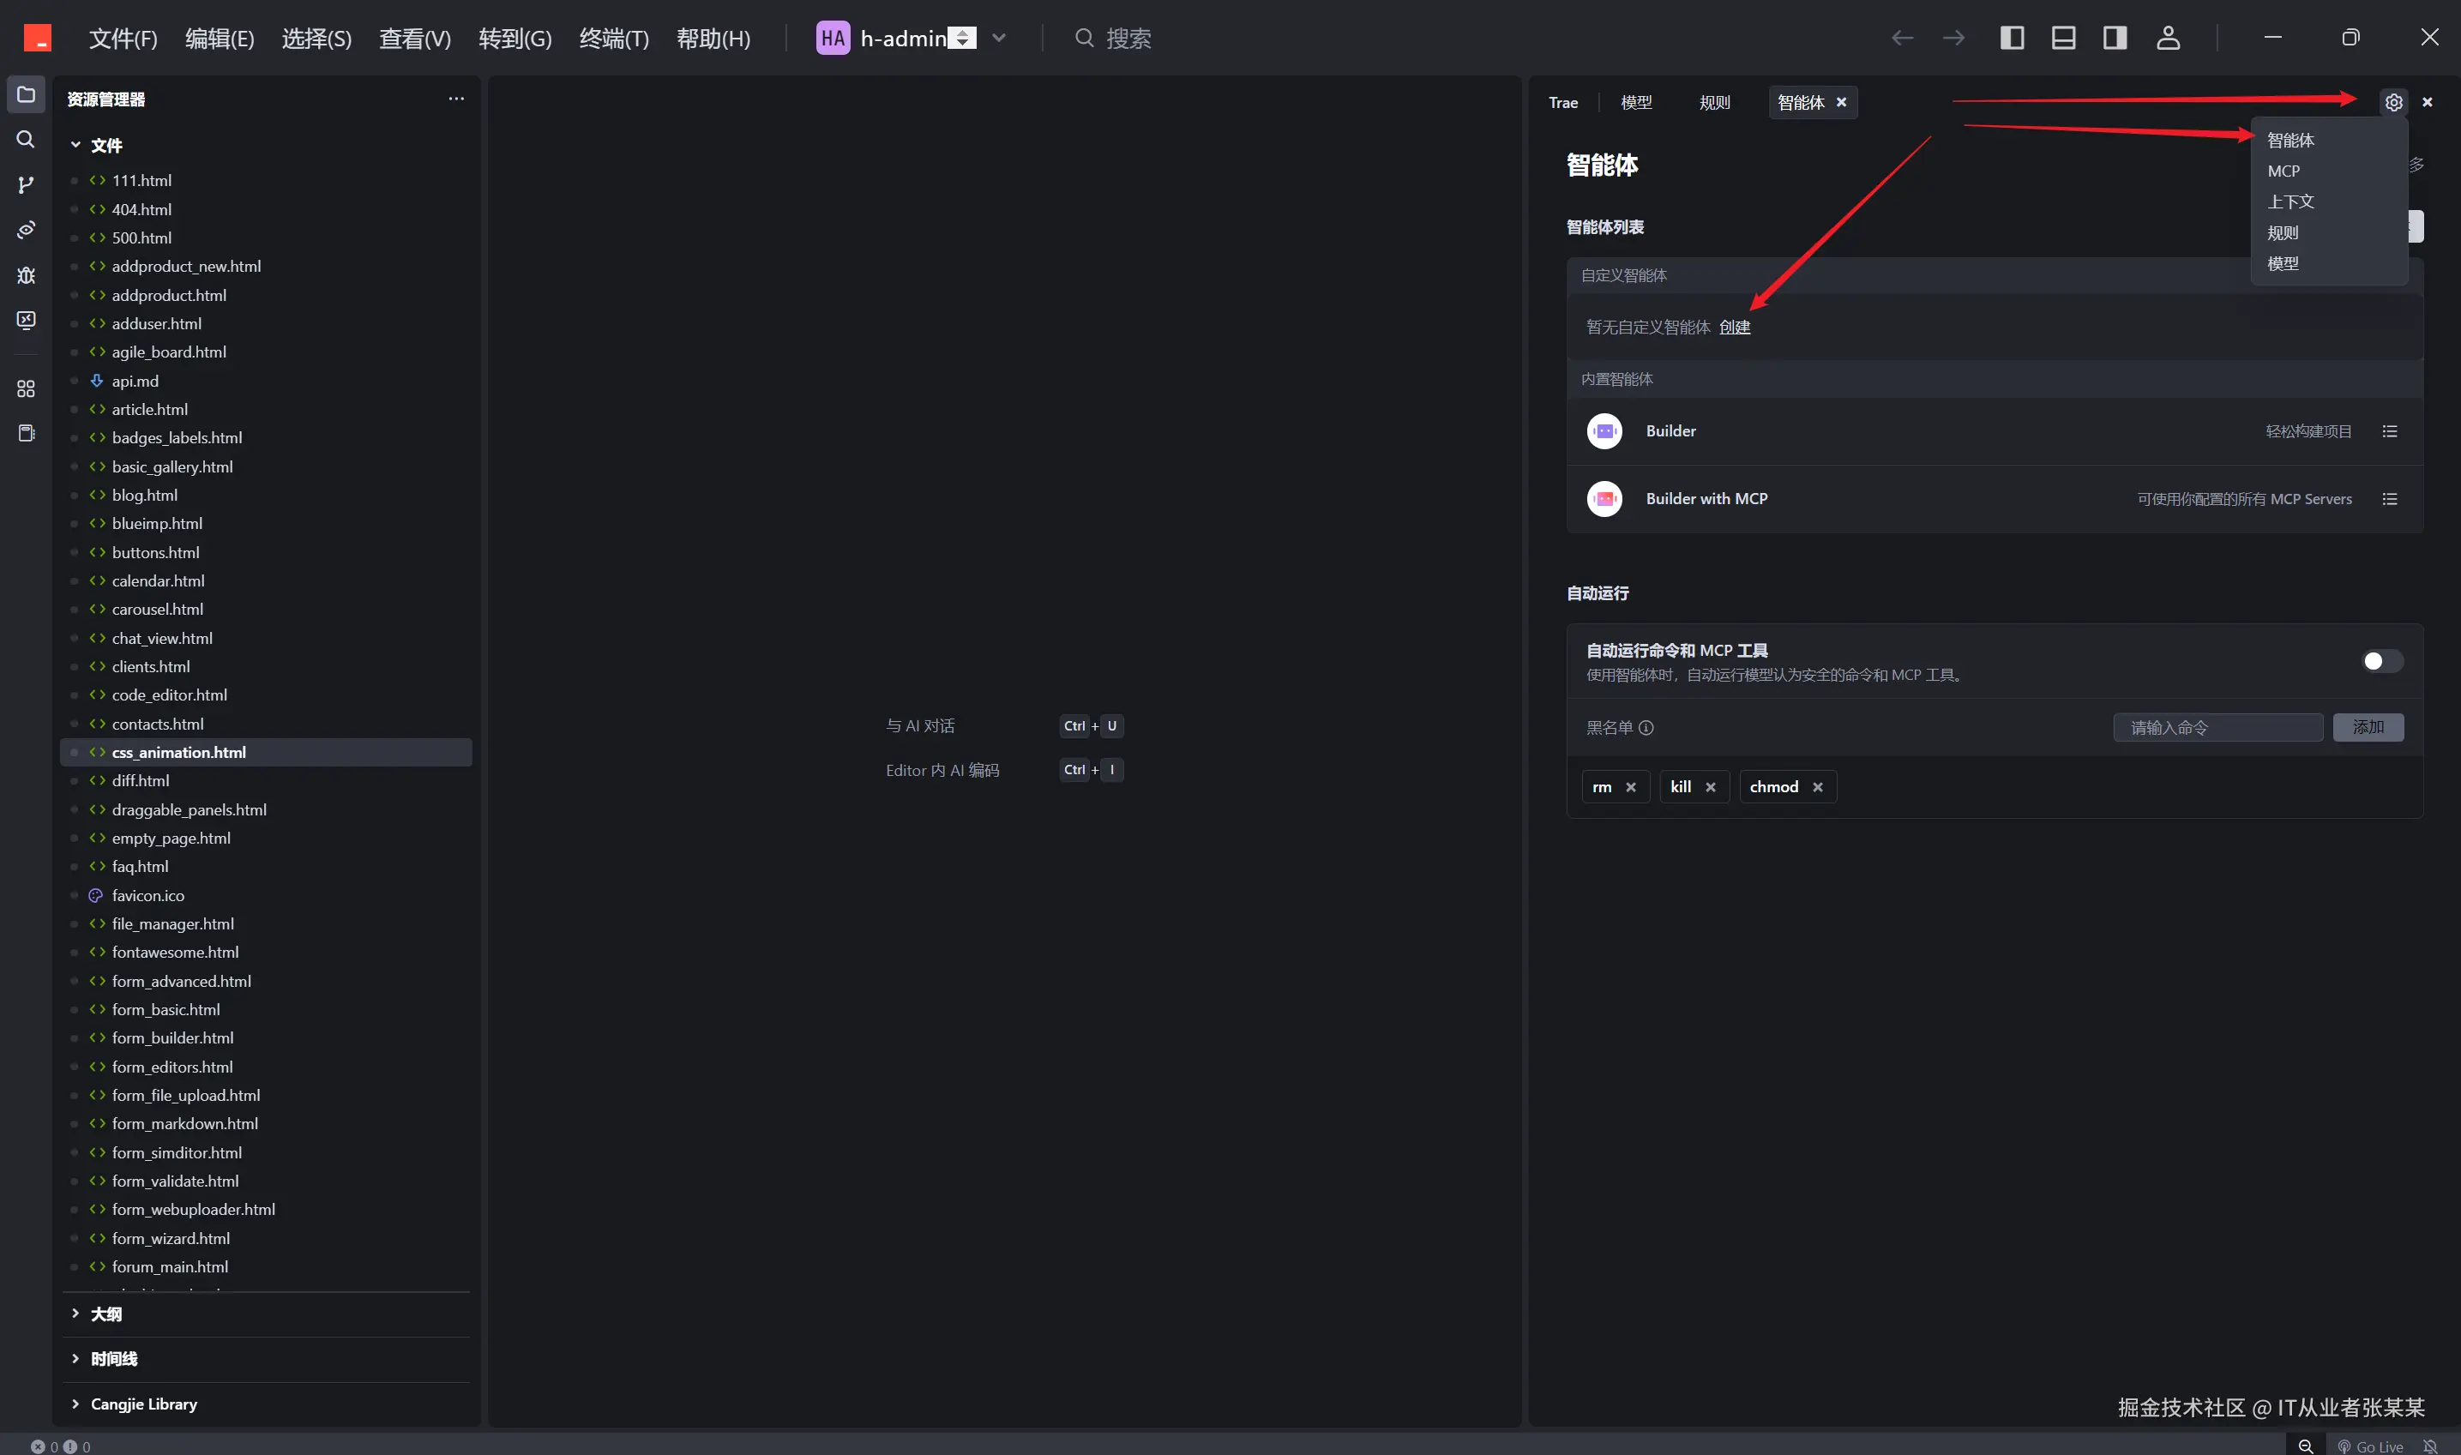Open the Run and Debug bug icon
The height and width of the screenshot is (1455, 2461).
tap(26, 275)
